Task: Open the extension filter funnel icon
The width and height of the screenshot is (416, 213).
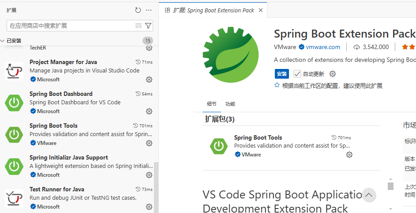Action: (x=148, y=26)
